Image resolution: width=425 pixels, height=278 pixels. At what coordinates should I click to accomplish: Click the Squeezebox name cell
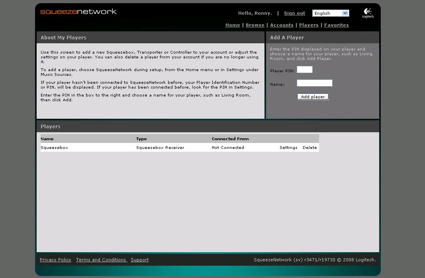coord(54,147)
